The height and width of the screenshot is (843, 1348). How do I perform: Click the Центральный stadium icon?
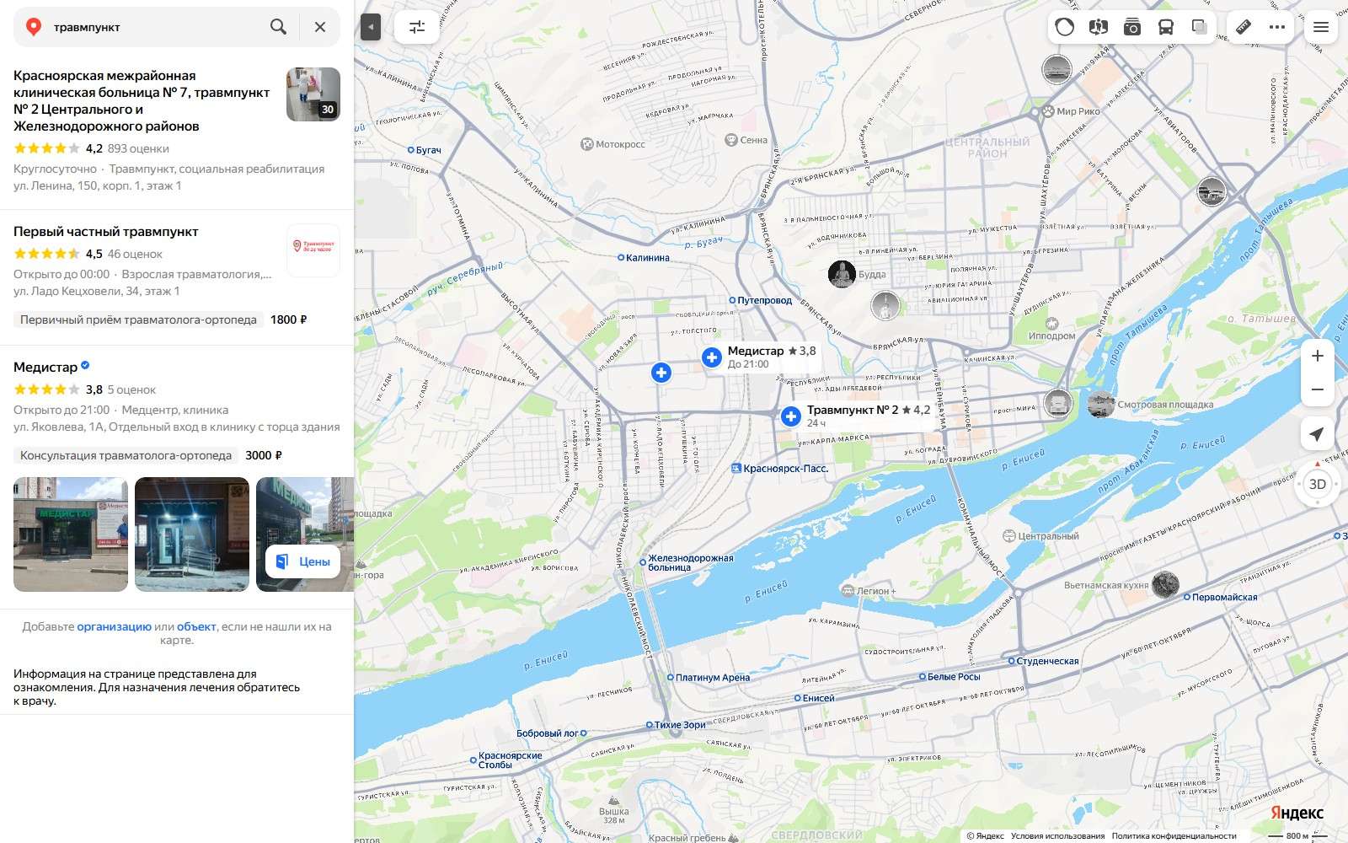[1008, 536]
